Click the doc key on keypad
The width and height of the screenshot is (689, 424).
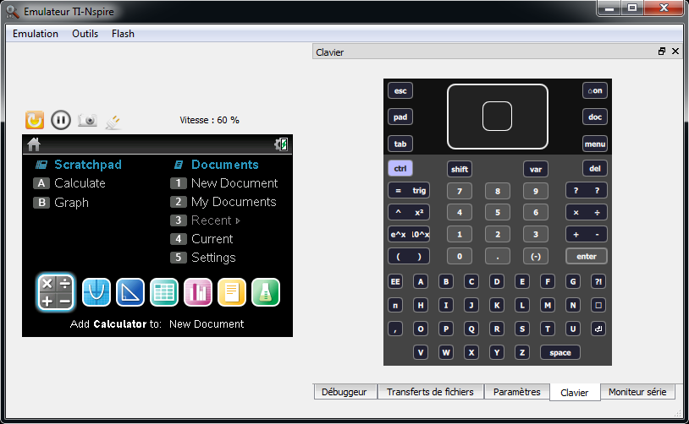(x=595, y=117)
